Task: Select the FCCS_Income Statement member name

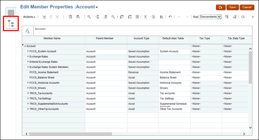Action: 44,73
